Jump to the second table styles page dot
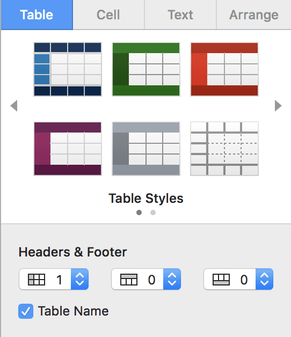 tap(153, 213)
